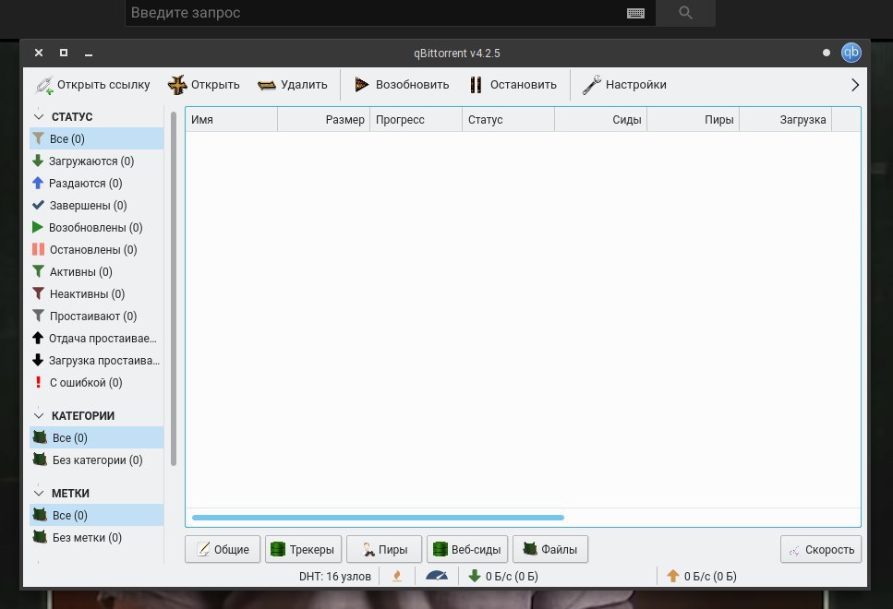Click the on-screen keyboard icon in search bar

(635, 13)
